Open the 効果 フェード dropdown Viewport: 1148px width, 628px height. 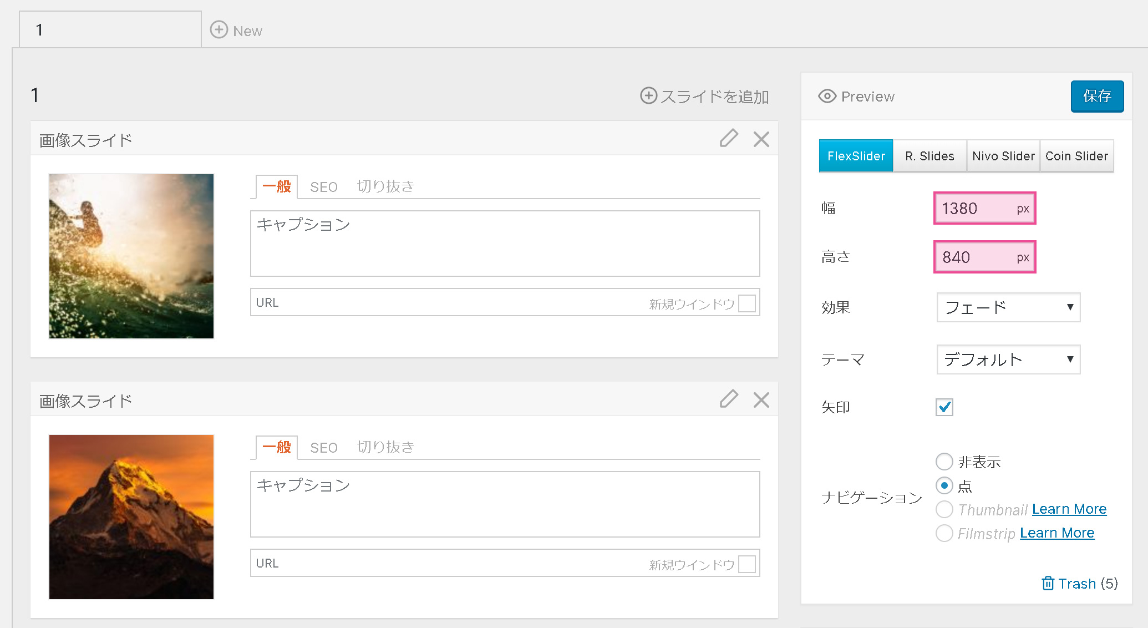(x=1008, y=307)
